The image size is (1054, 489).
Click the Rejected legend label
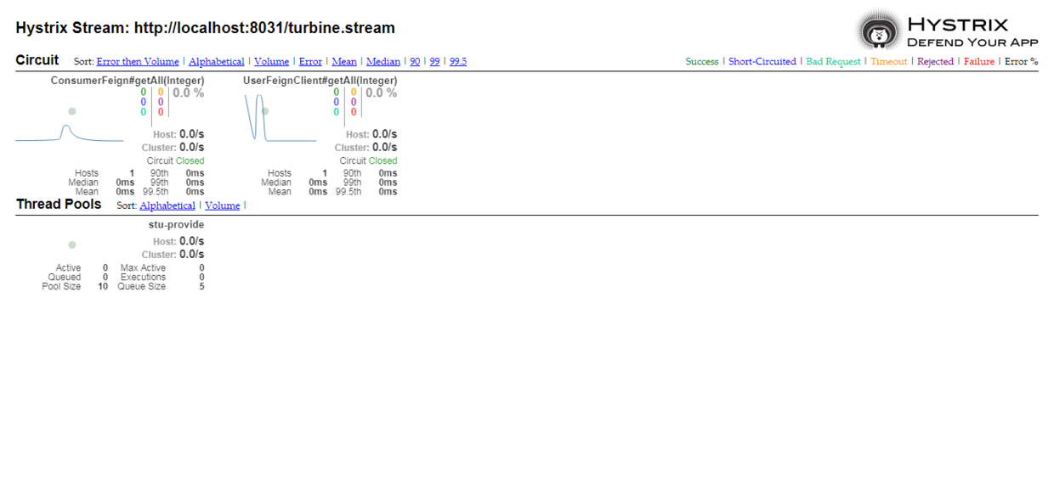935,62
